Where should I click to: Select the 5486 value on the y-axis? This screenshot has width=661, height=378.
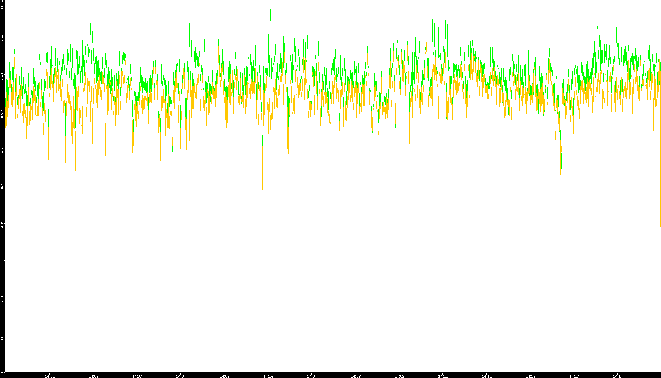coord(2,39)
